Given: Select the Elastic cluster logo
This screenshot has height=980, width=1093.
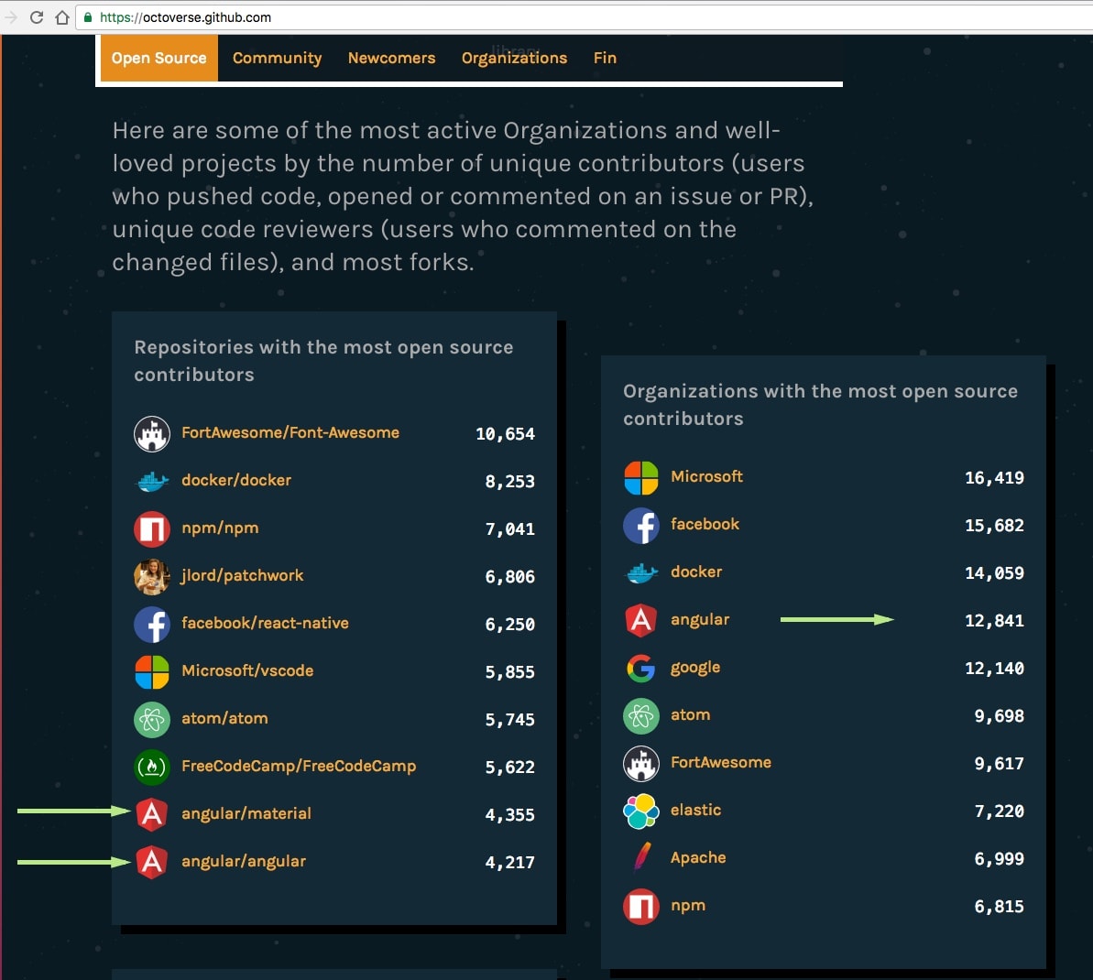Looking at the screenshot, I should point(640,811).
